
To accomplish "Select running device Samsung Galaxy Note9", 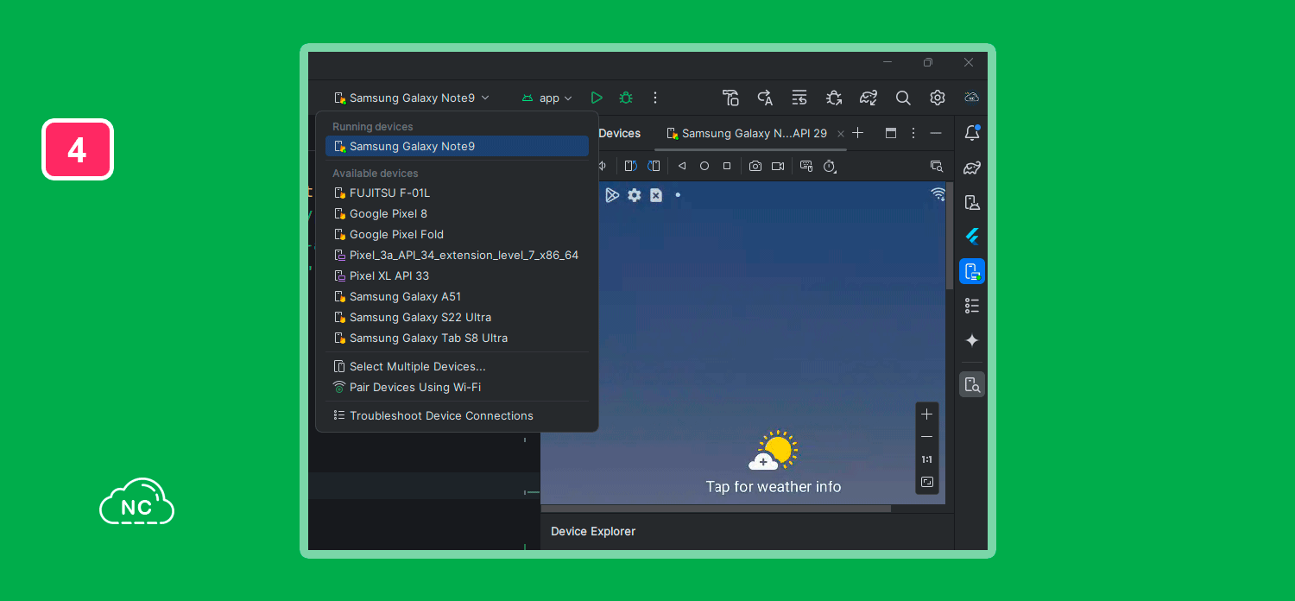I will tap(457, 147).
